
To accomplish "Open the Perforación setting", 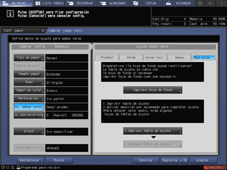I will point(29,99).
